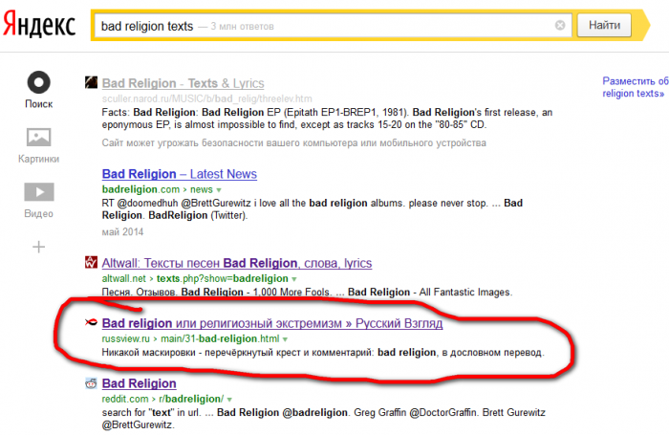
Task: Click the russview.ru result favicon
Action: tap(91, 324)
